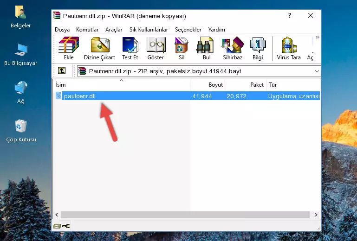Go up one folder level
The width and height of the screenshot is (357, 241).
tap(62, 71)
